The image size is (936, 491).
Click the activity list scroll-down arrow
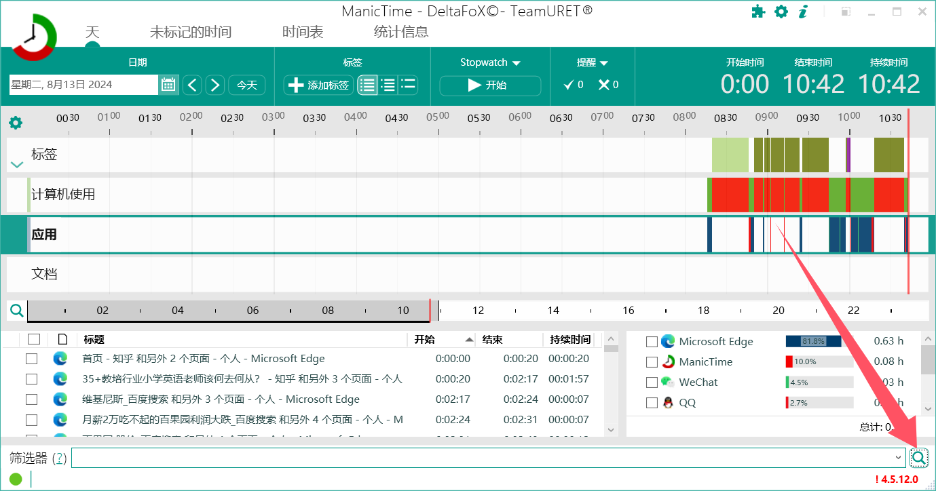pos(611,430)
